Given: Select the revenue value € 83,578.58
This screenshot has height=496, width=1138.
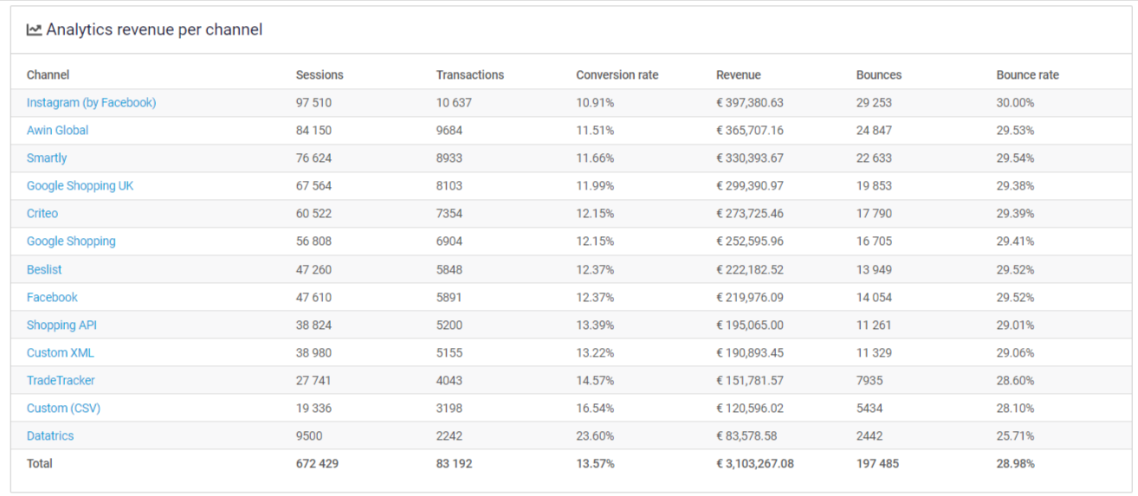Looking at the screenshot, I should click(747, 435).
